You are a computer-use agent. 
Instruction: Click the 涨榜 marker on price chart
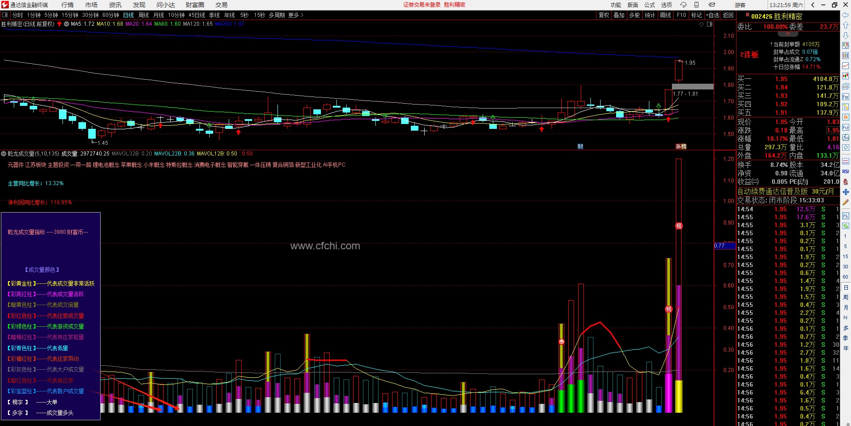click(681, 147)
